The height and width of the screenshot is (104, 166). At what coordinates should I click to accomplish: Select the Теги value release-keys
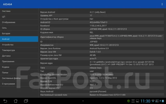pos(95,68)
